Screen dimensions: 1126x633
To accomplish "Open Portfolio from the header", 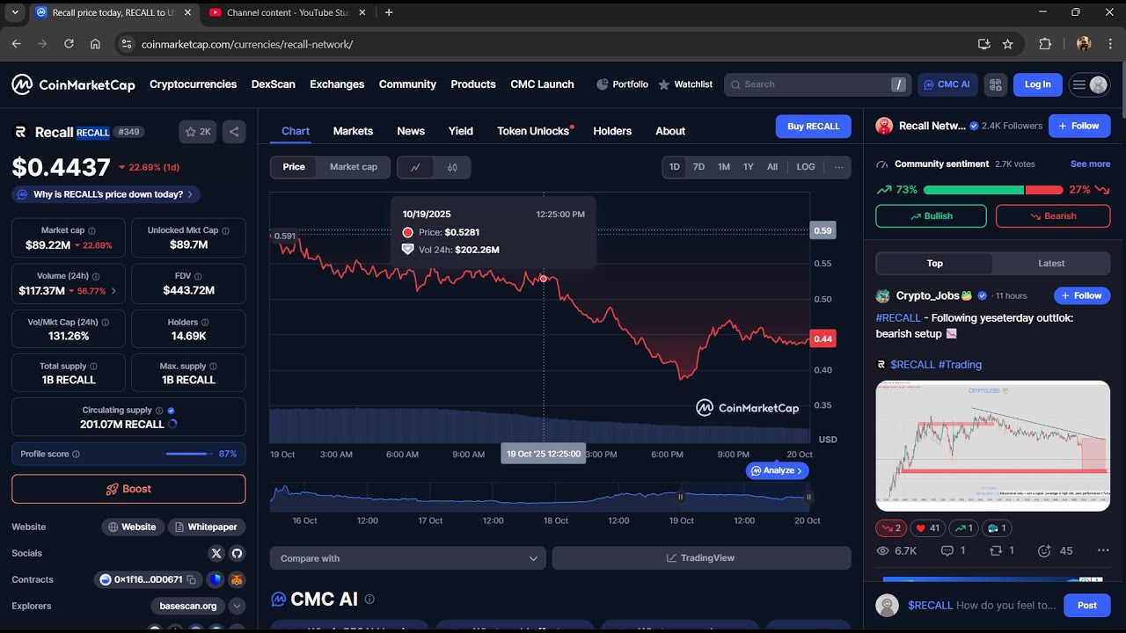I will [622, 84].
